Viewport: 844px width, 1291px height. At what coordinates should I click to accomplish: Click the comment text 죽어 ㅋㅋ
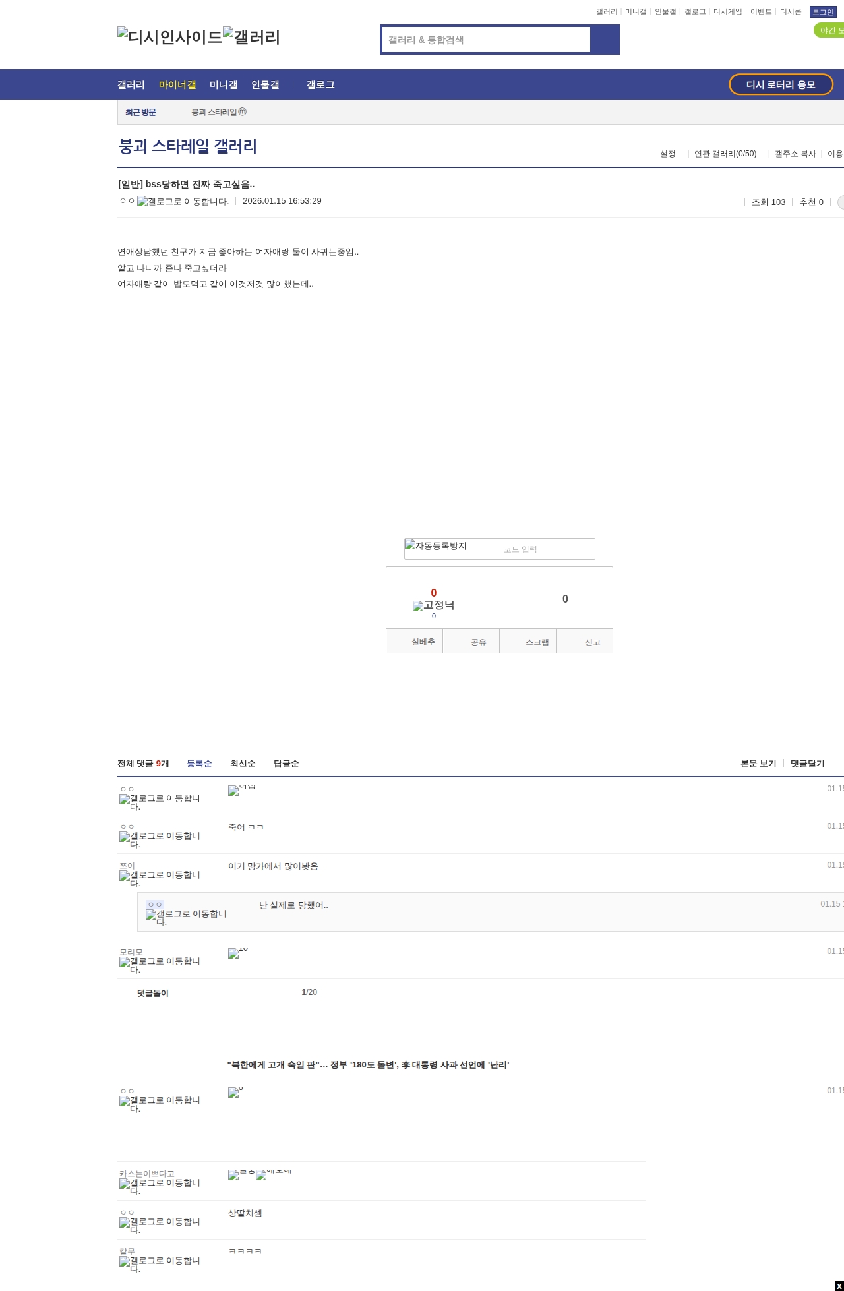point(246,827)
